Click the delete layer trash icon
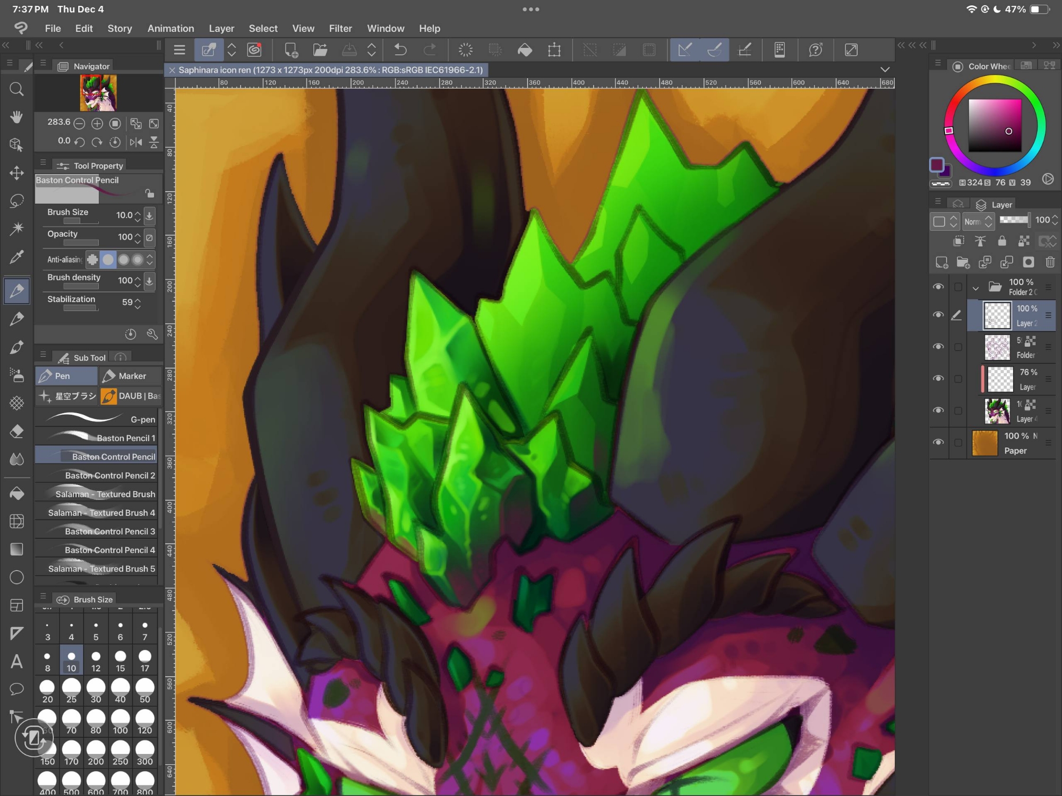1062x796 pixels. tap(1050, 262)
